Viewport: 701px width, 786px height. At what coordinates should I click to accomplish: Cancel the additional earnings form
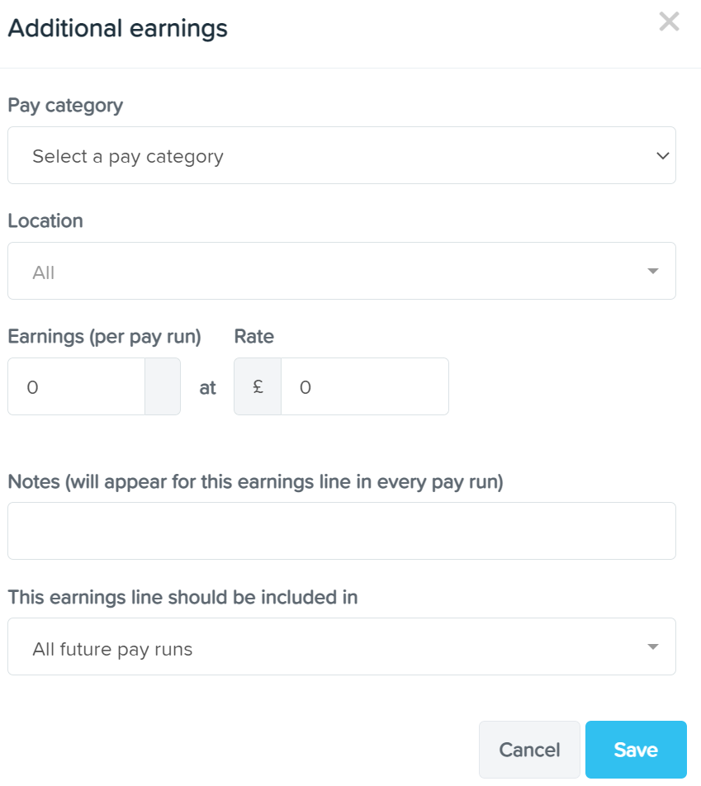tap(529, 750)
